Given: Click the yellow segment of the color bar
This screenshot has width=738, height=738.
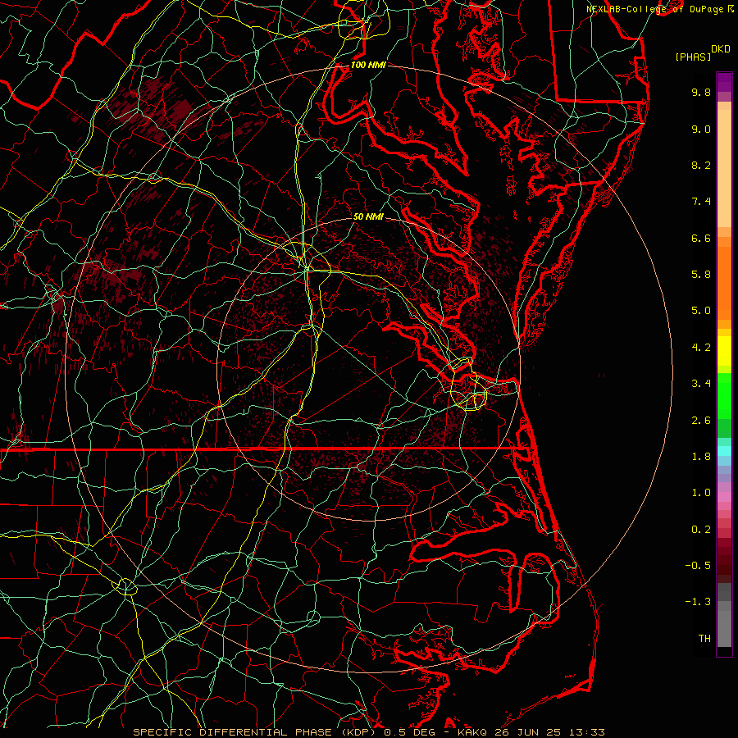Looking at the screenshot, I should (x=724, y=351).
